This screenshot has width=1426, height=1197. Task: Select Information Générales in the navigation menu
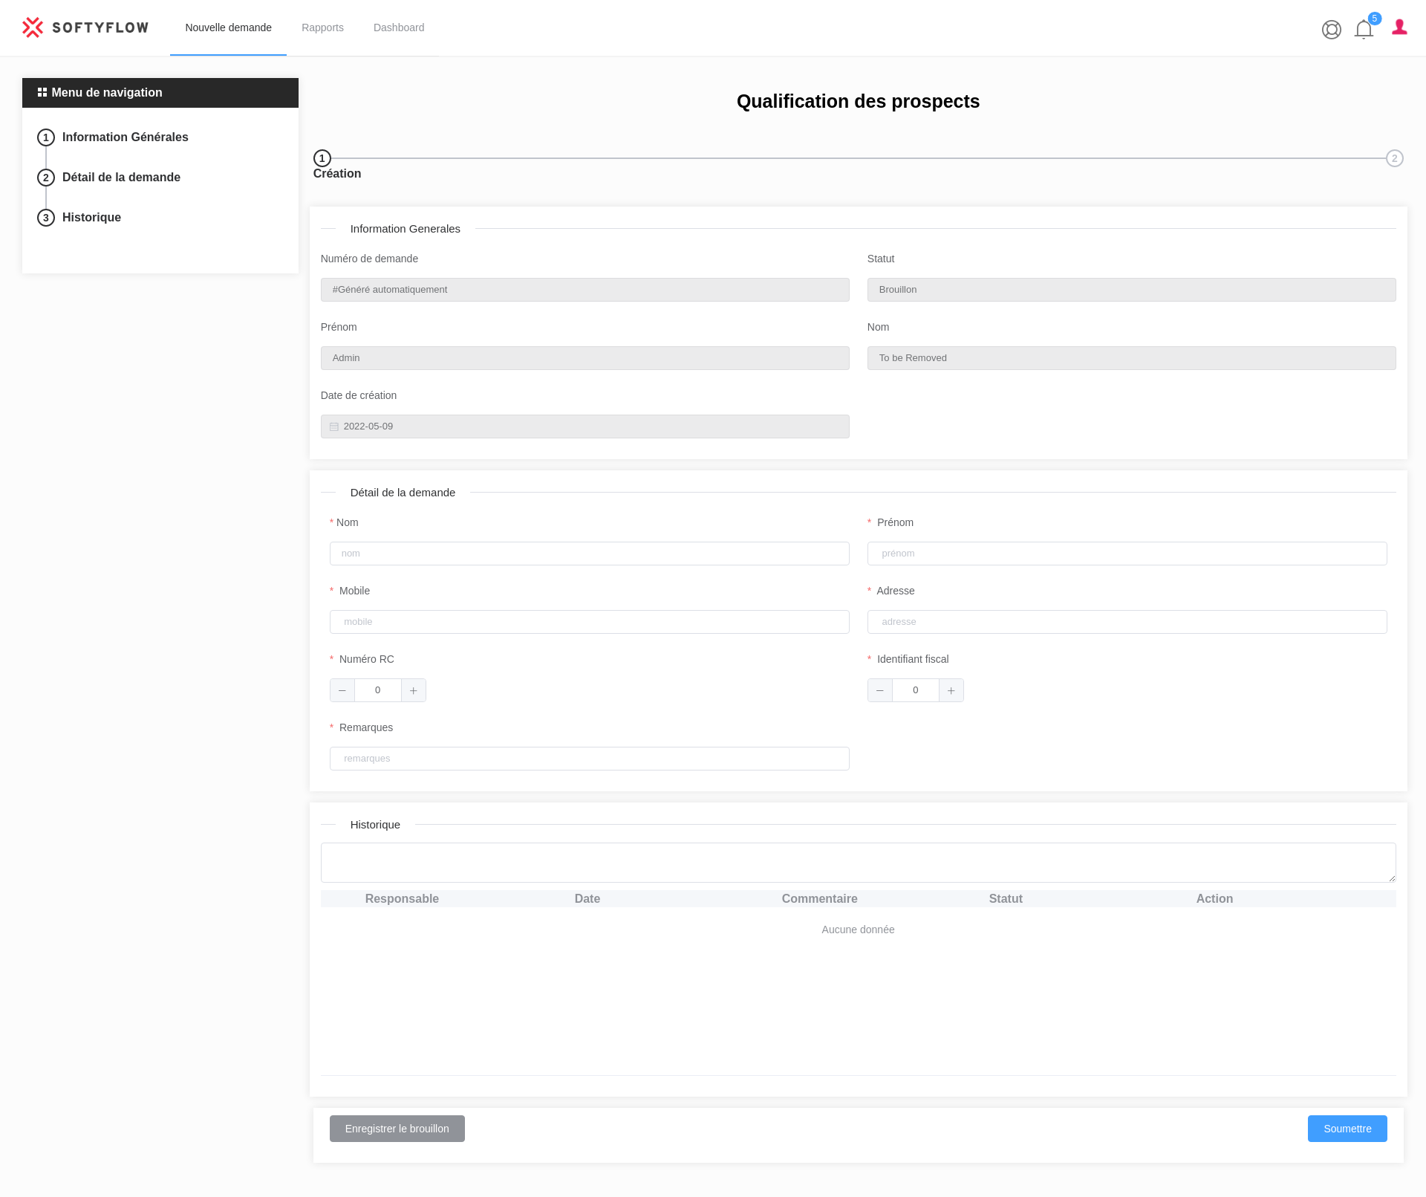pos(124,137)
